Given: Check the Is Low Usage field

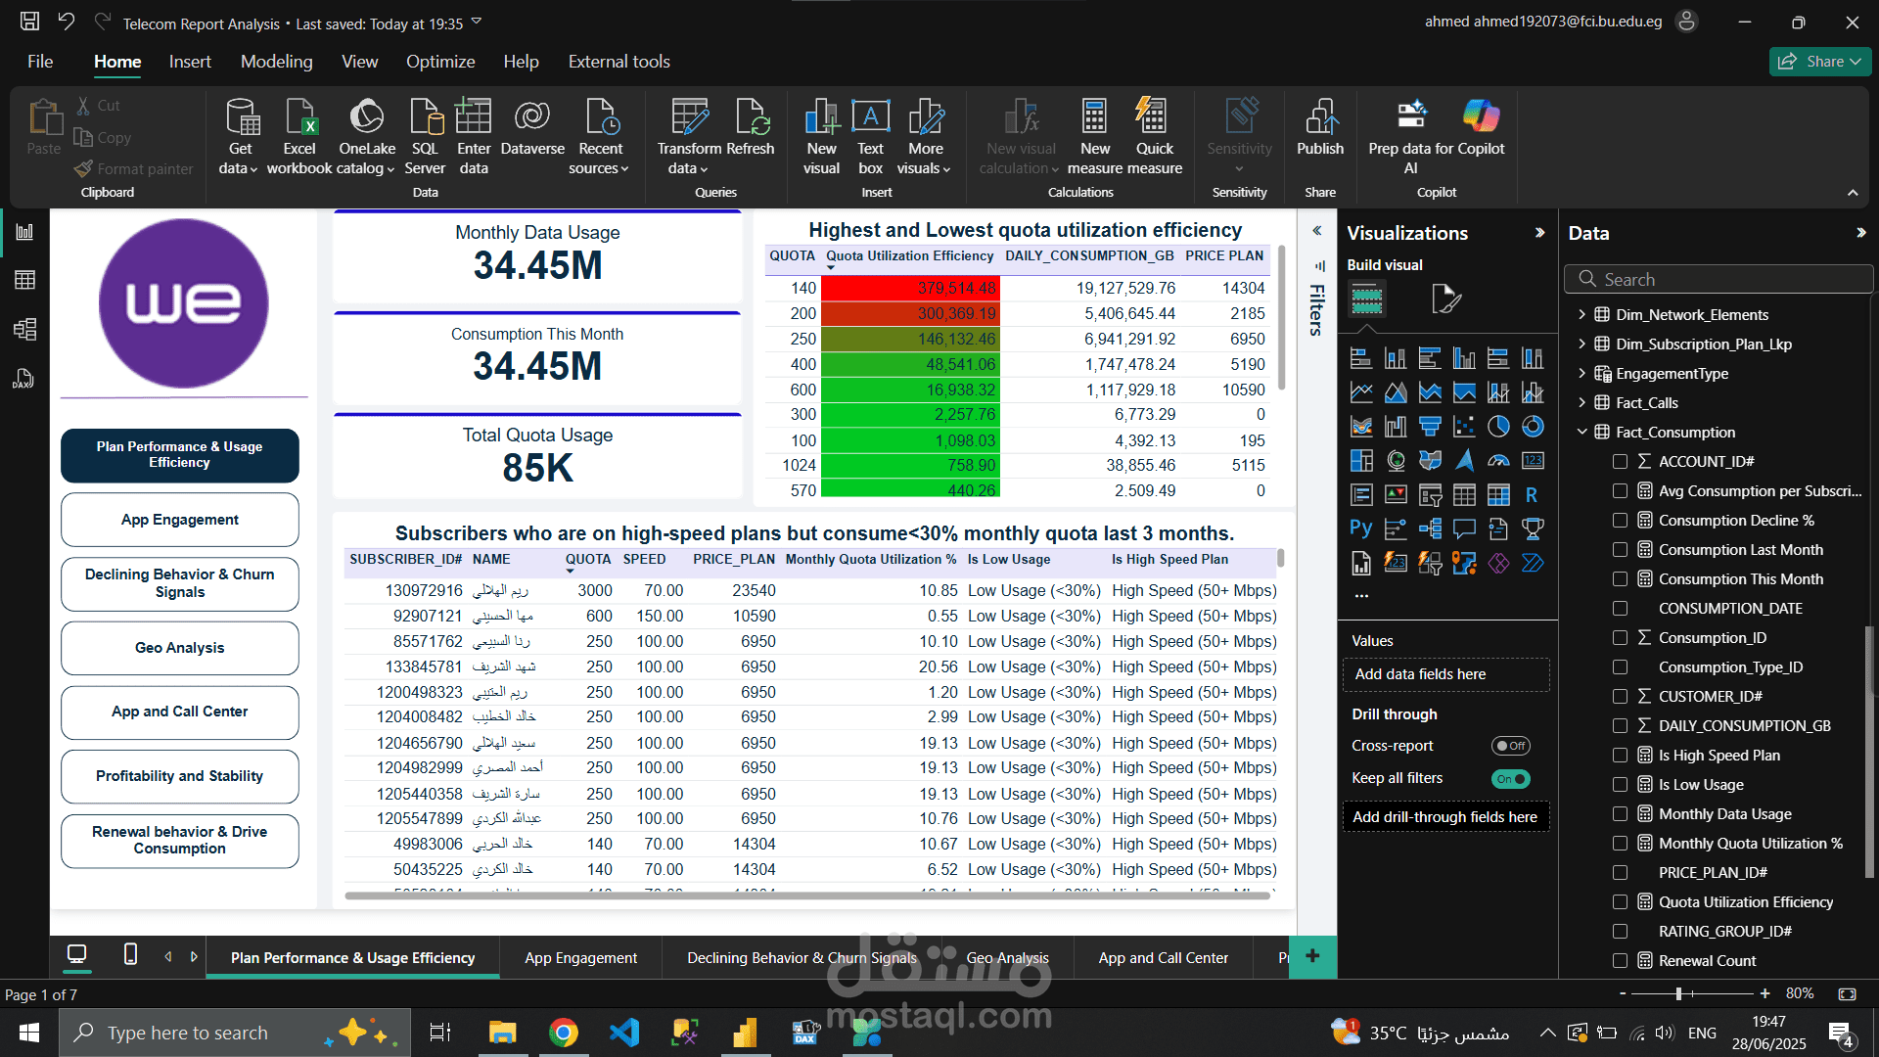Looking at the screenshot, I should point(1620,784).
